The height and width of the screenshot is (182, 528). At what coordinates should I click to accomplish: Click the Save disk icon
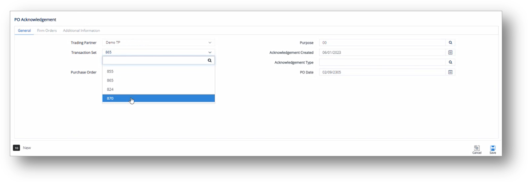(493, 148)
